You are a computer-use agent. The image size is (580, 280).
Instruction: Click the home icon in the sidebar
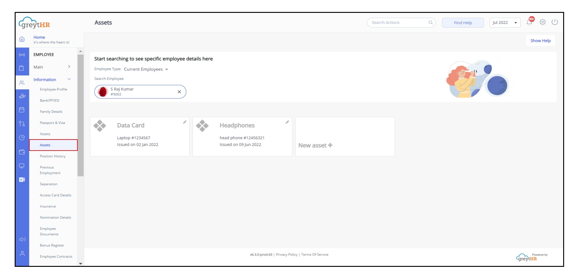pyautogui.click(x=22, y=39)
